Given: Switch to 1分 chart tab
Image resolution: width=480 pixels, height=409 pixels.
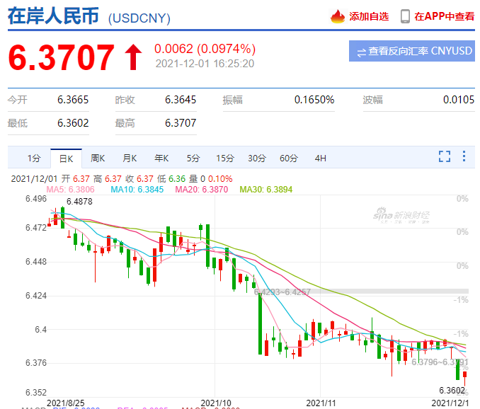Looking at the screenshot, I should pyautogui.click(x=34, y=159).
